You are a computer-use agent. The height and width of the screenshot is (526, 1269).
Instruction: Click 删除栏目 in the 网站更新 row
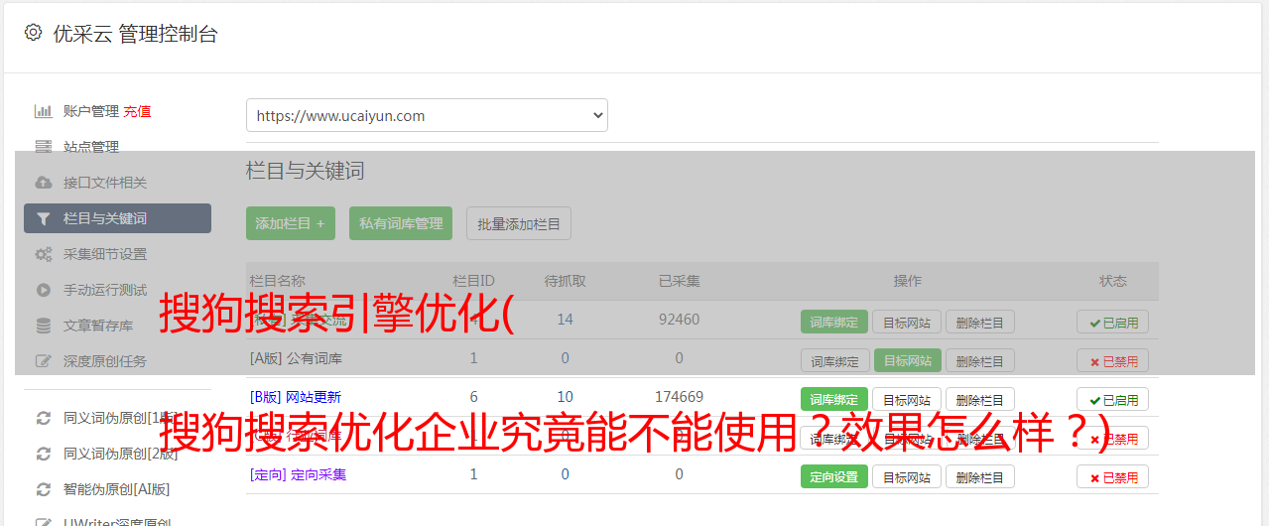(979, 399)
